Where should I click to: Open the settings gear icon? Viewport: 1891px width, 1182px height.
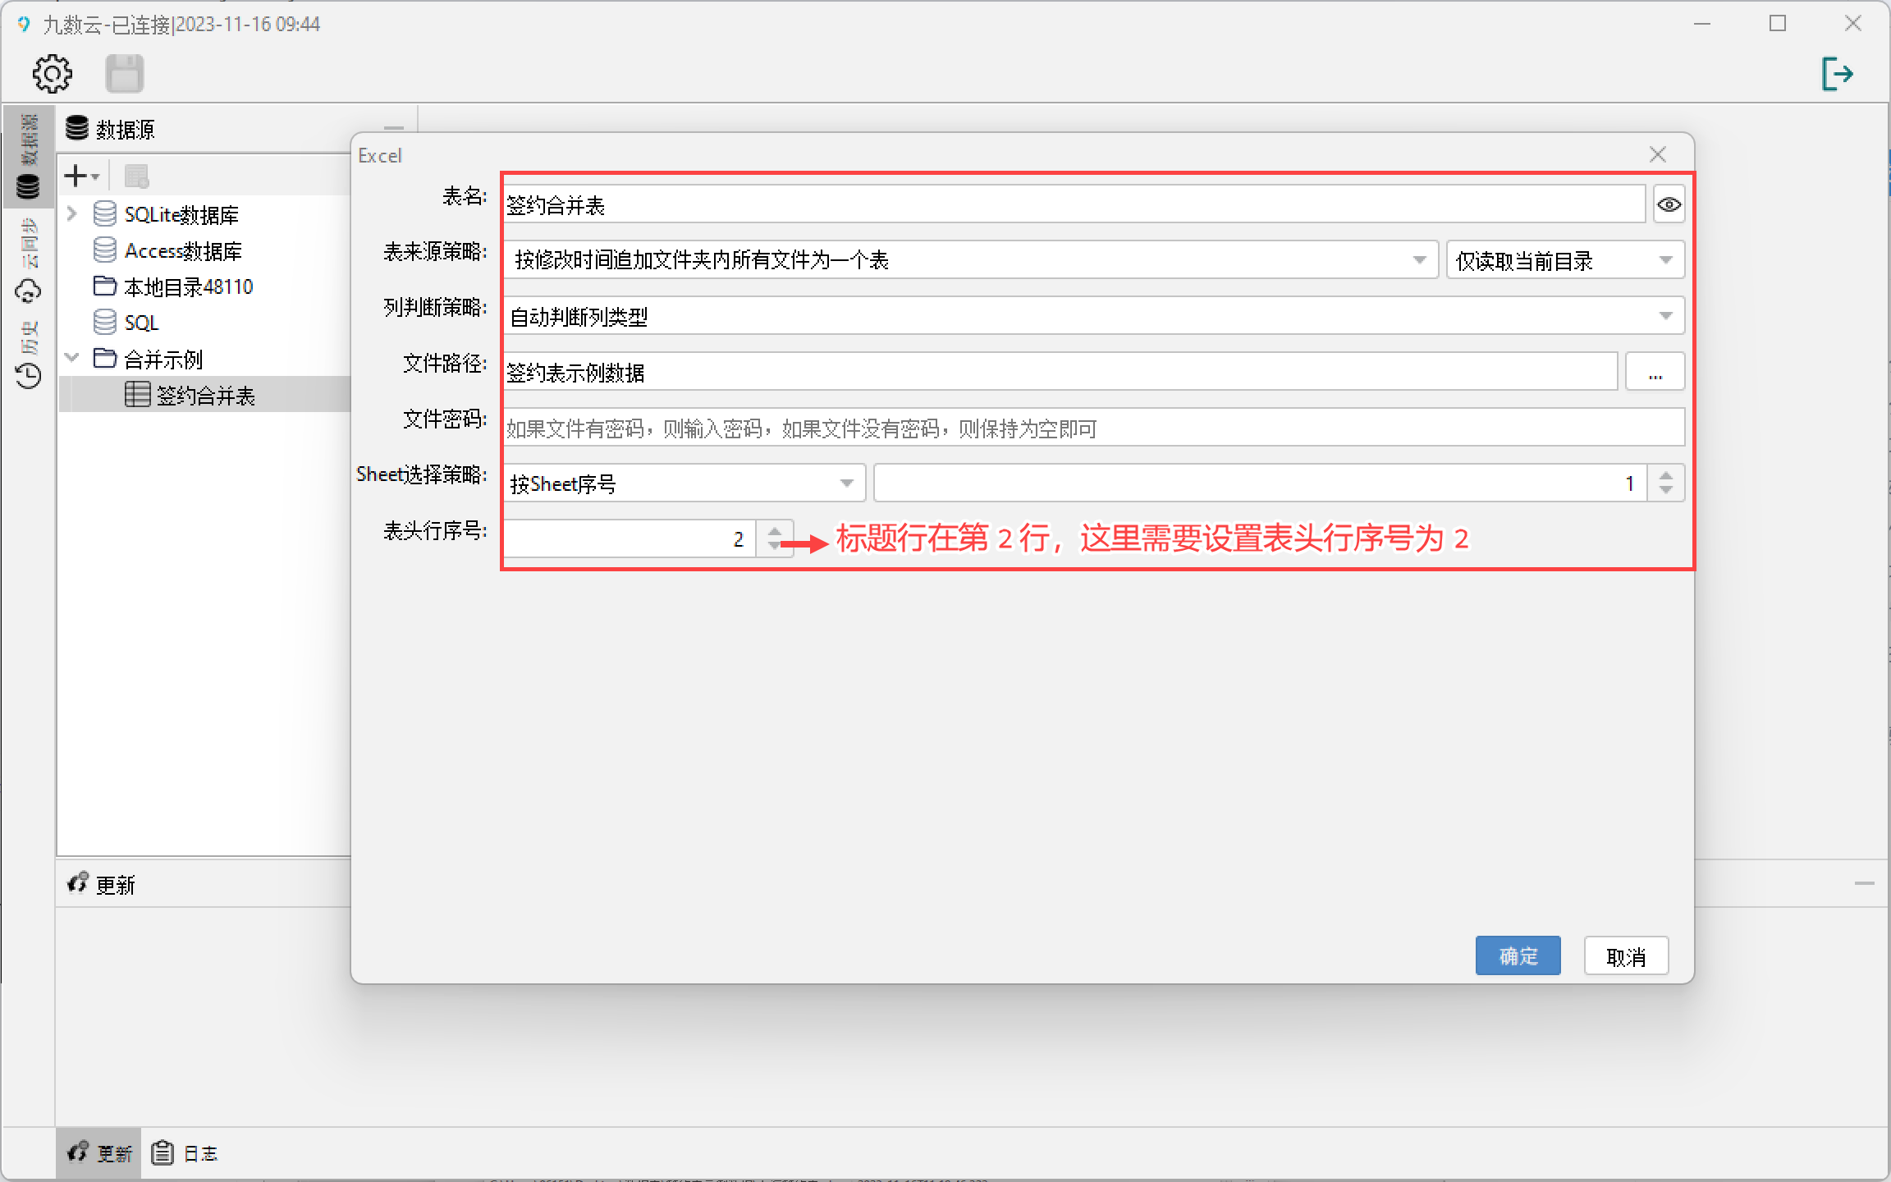pyautogui.click(x=52, y=74)
